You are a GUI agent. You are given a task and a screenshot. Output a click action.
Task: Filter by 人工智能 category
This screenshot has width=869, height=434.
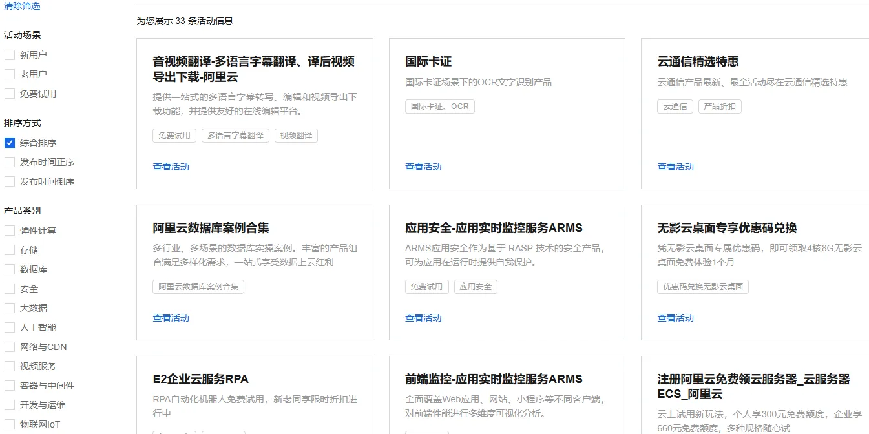9,327
